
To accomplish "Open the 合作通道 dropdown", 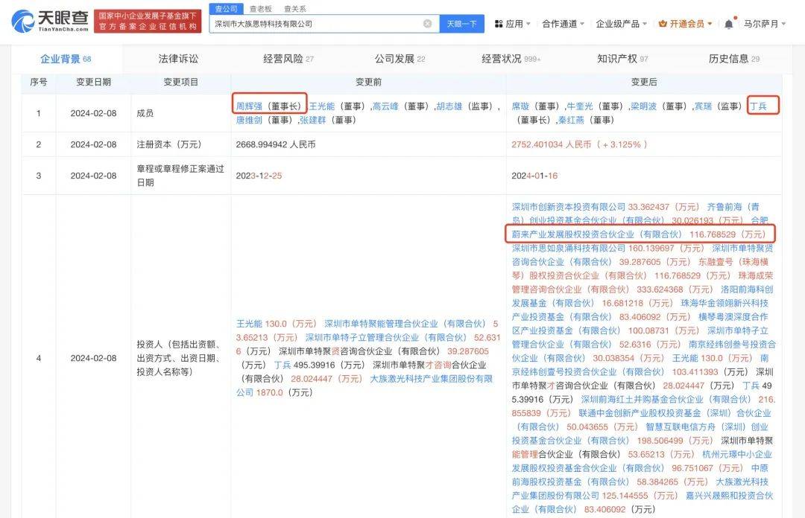I will pos(563,24).
